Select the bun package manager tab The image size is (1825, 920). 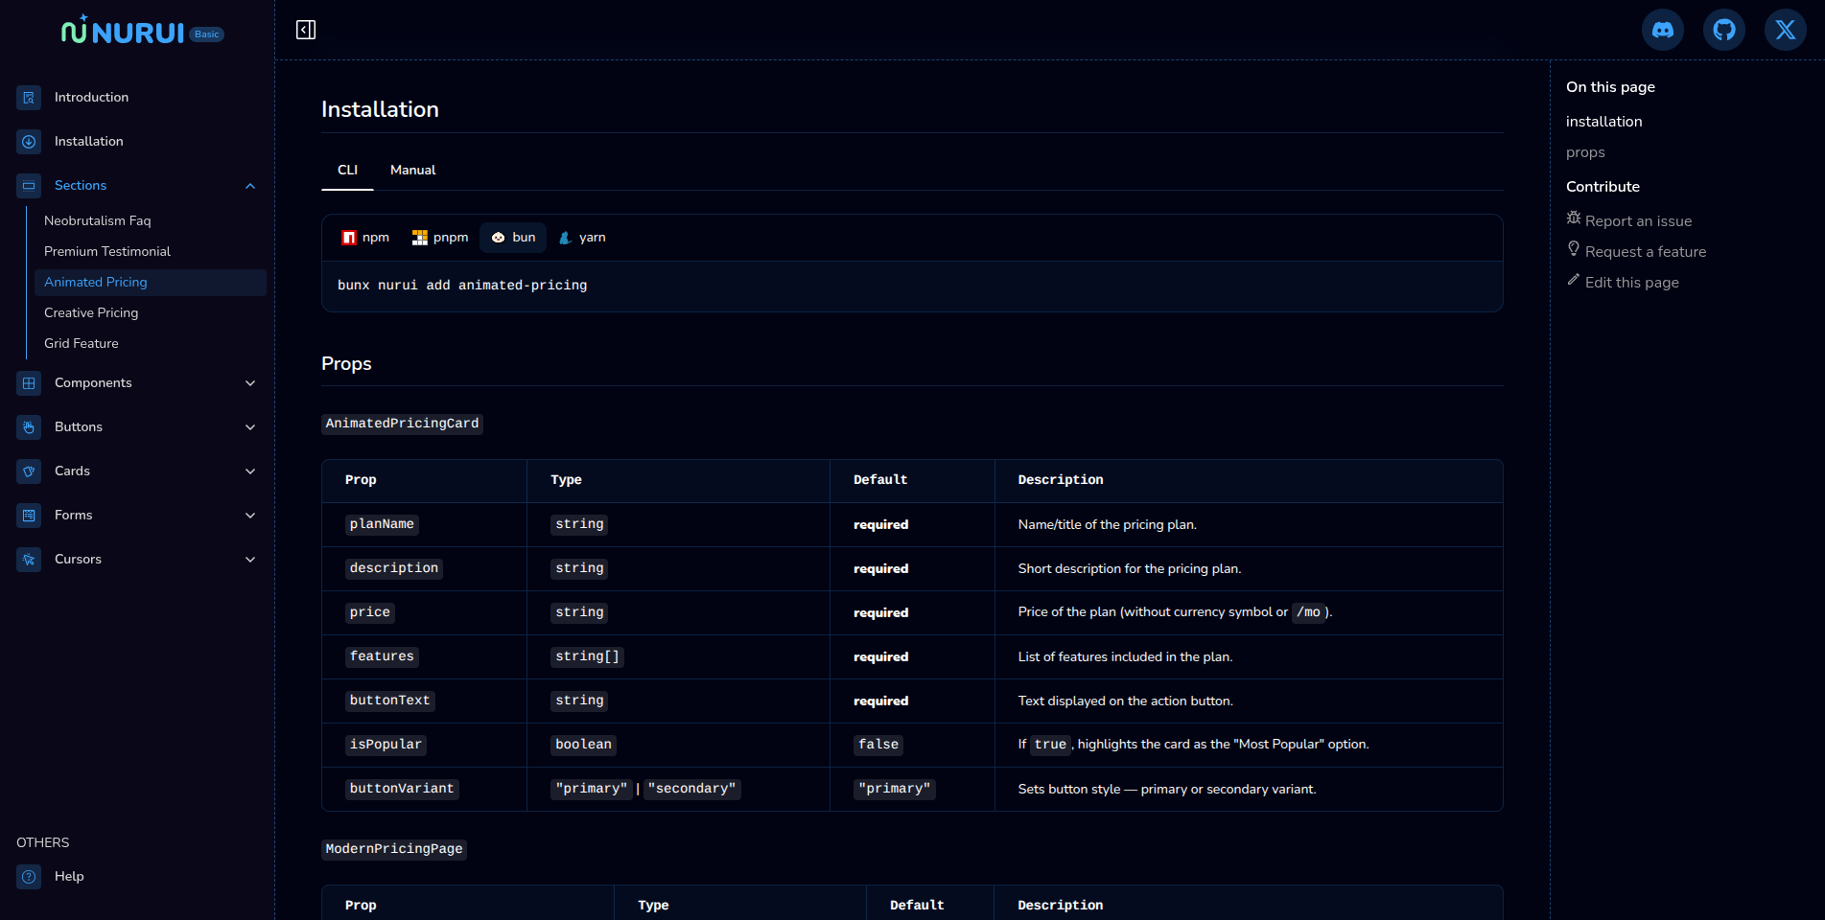click(513, 238)
